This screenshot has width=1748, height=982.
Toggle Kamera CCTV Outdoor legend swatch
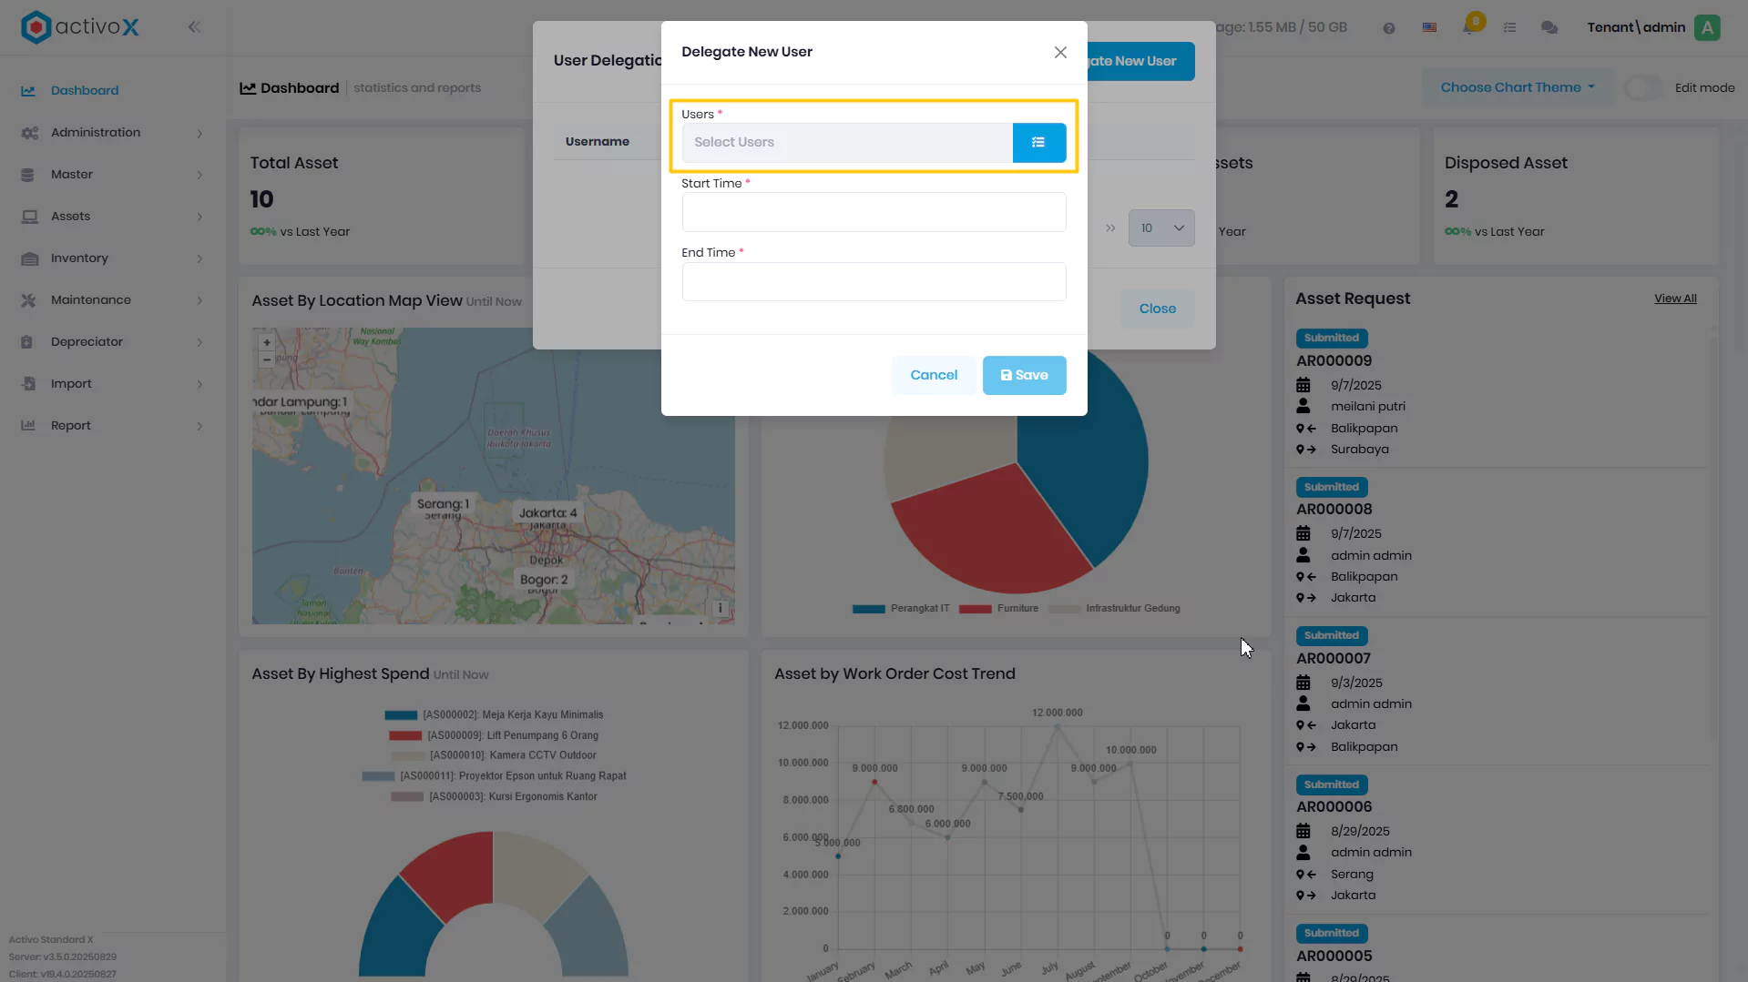408,756
